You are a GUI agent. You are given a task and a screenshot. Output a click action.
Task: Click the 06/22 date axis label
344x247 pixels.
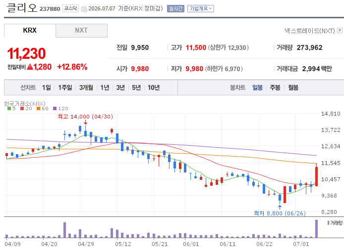coord(264,244)
